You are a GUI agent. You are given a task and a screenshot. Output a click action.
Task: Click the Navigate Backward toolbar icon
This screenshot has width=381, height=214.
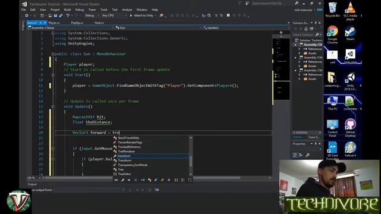pos(26,15)
